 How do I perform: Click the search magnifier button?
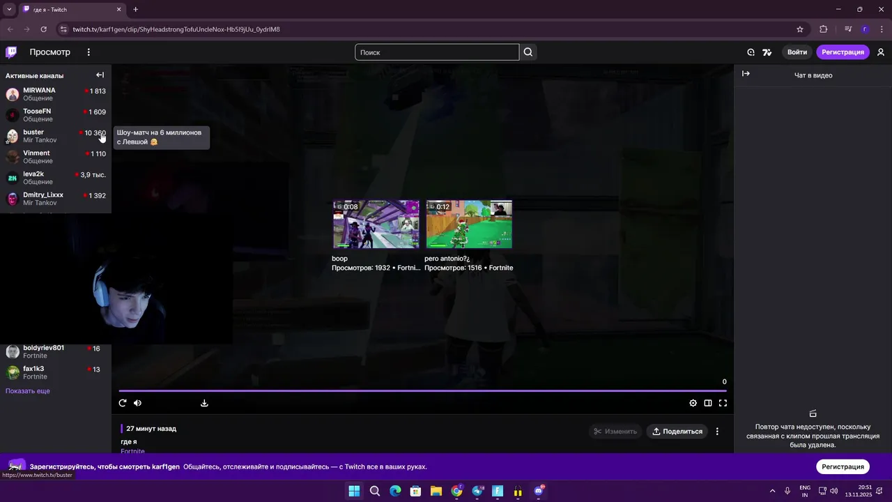point(528,52)
